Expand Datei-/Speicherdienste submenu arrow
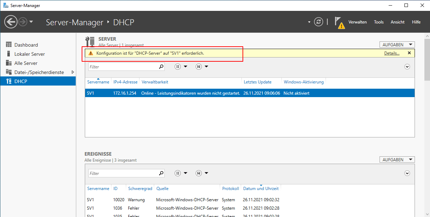Screen dimensions: 430x217 73,72
